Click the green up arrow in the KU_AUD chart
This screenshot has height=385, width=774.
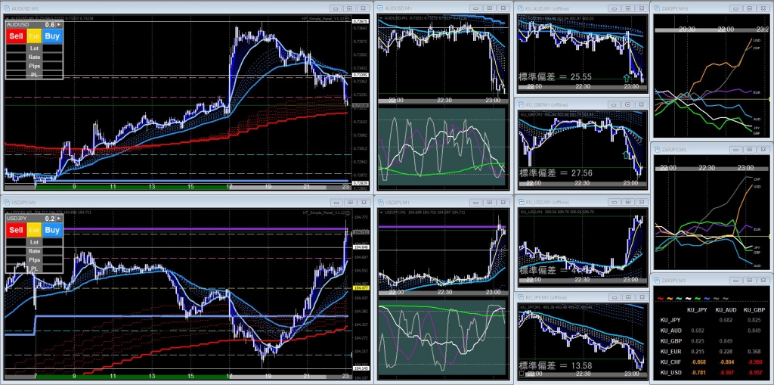(626, 78)
